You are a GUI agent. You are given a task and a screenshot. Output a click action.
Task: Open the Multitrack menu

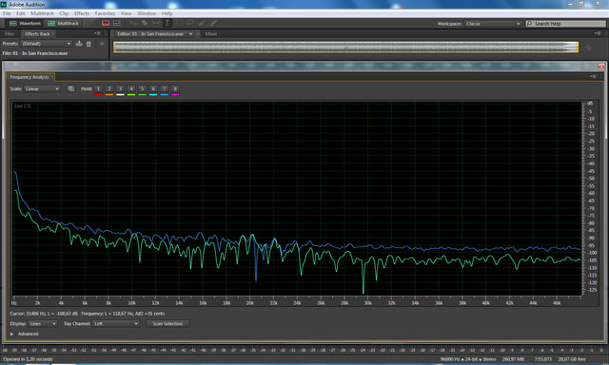pos(42,13)
